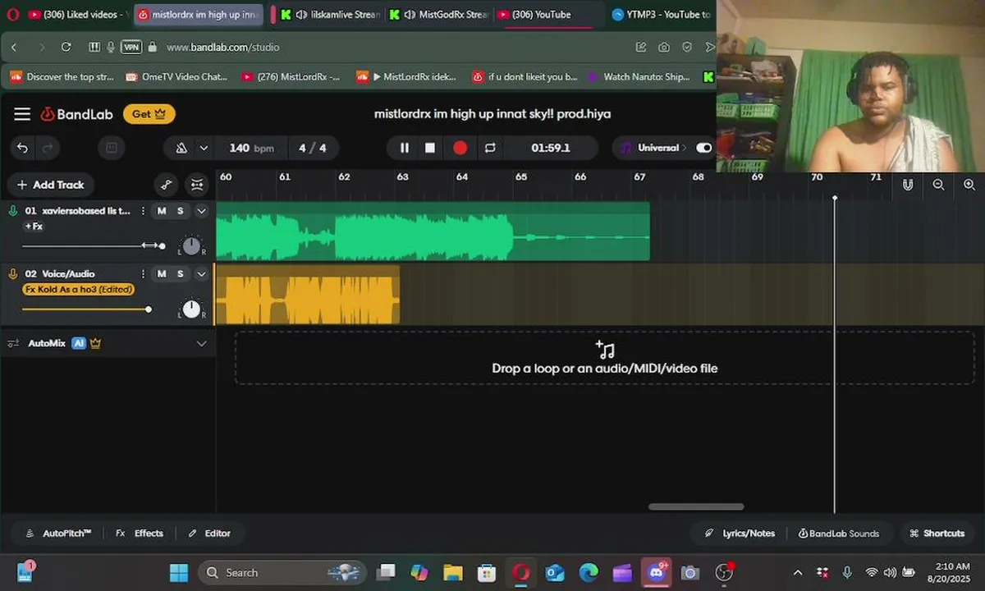The width and height of the screenshot is (985, 591).
Task: Stop playback with the square button
Action: click(430, 148)
